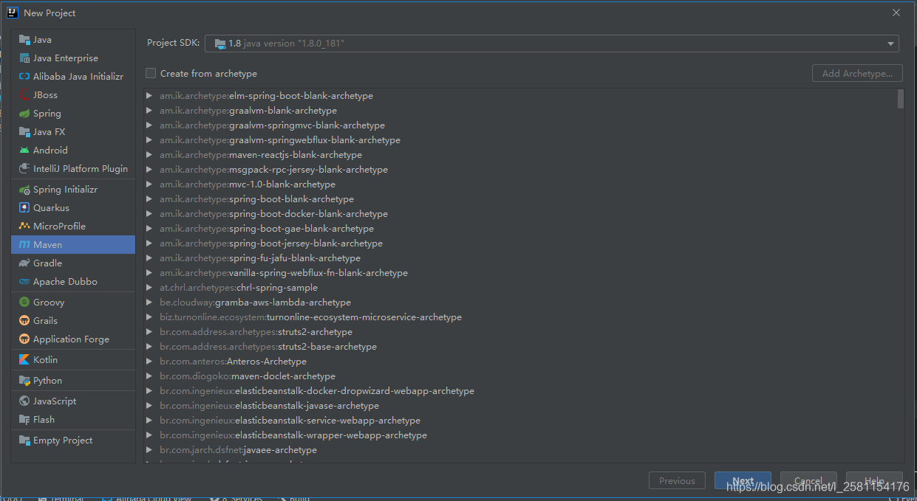Screen dimensions: 917x501
Task: Expand elm-spring-boot-blank-archetype node
Action: [149, 96]
